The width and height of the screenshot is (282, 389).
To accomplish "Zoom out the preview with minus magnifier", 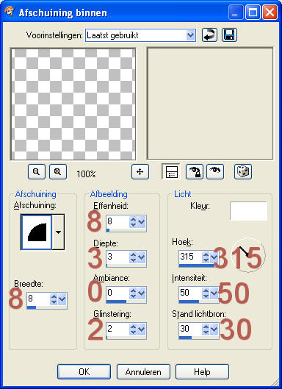I will (x=37, y=171).
